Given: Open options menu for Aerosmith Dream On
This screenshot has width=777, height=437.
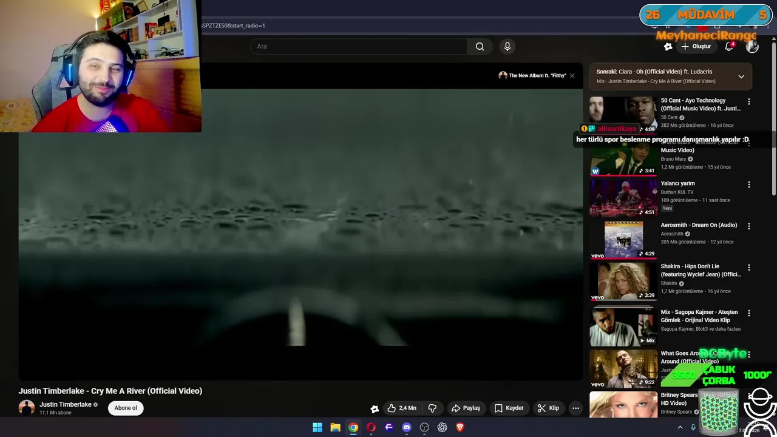Looking at the screenshot, I should pyautogui.click(x=748, y=226).
